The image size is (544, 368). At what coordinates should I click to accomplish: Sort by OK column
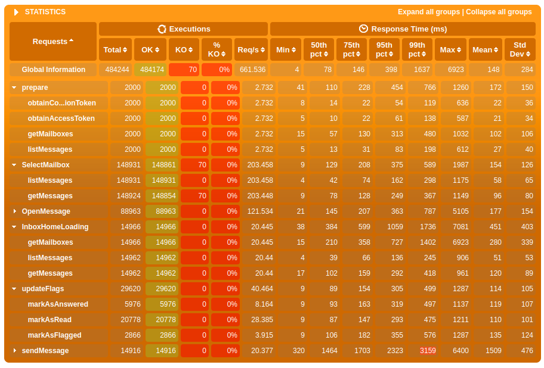(x=150, y=49)
